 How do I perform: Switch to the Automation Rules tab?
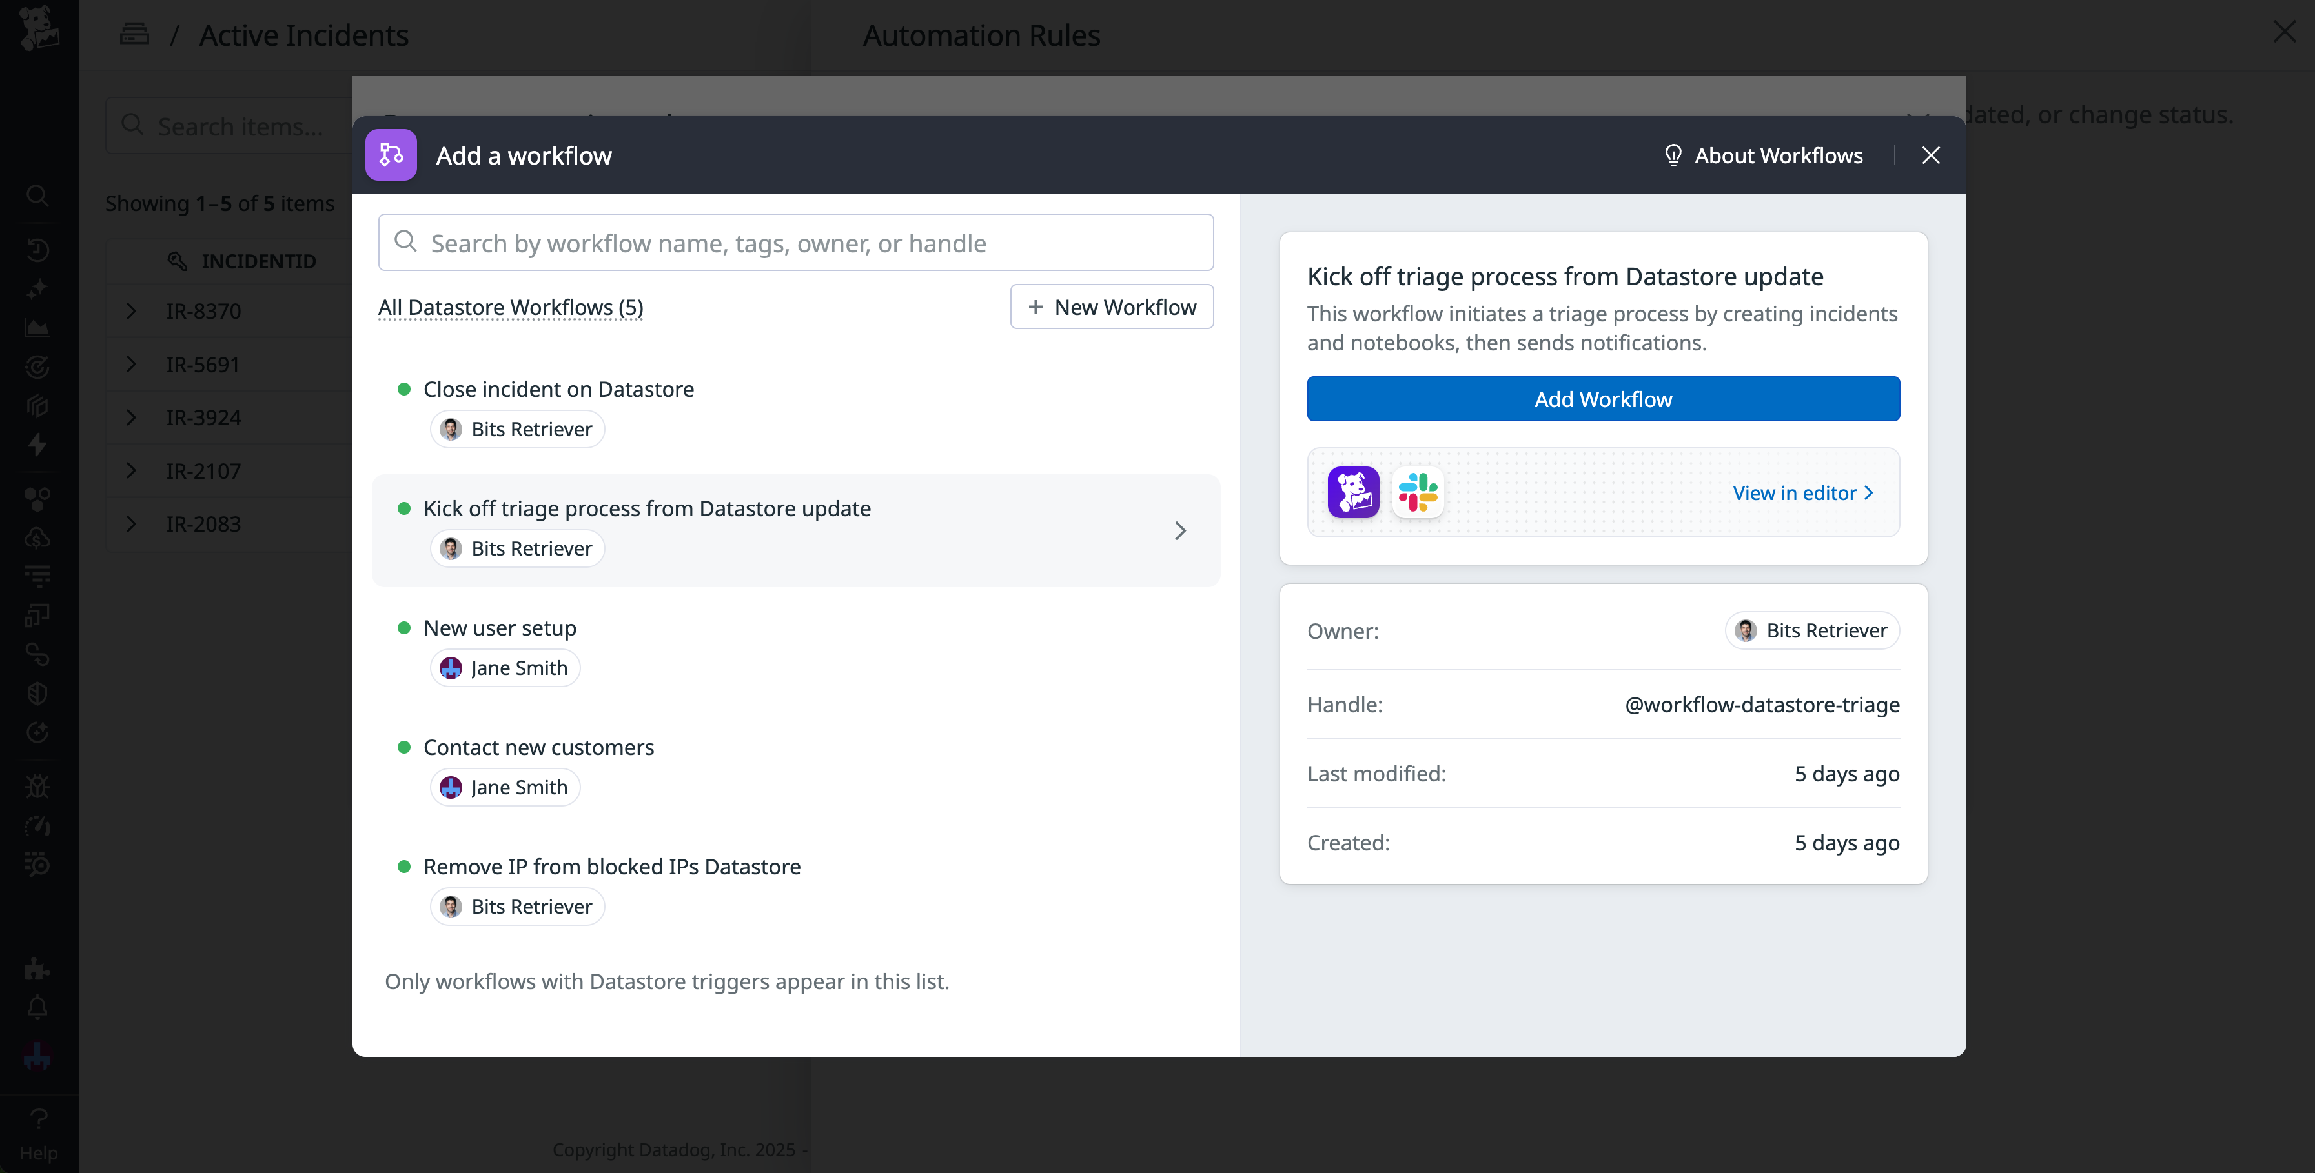981,35
